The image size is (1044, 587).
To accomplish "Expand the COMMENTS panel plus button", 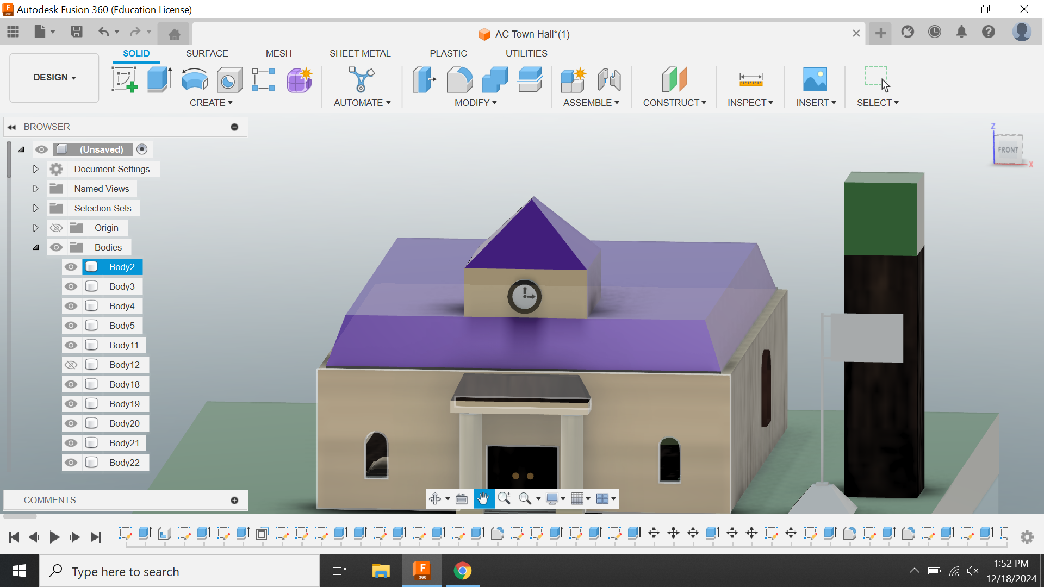I will (x=234, y=500).
